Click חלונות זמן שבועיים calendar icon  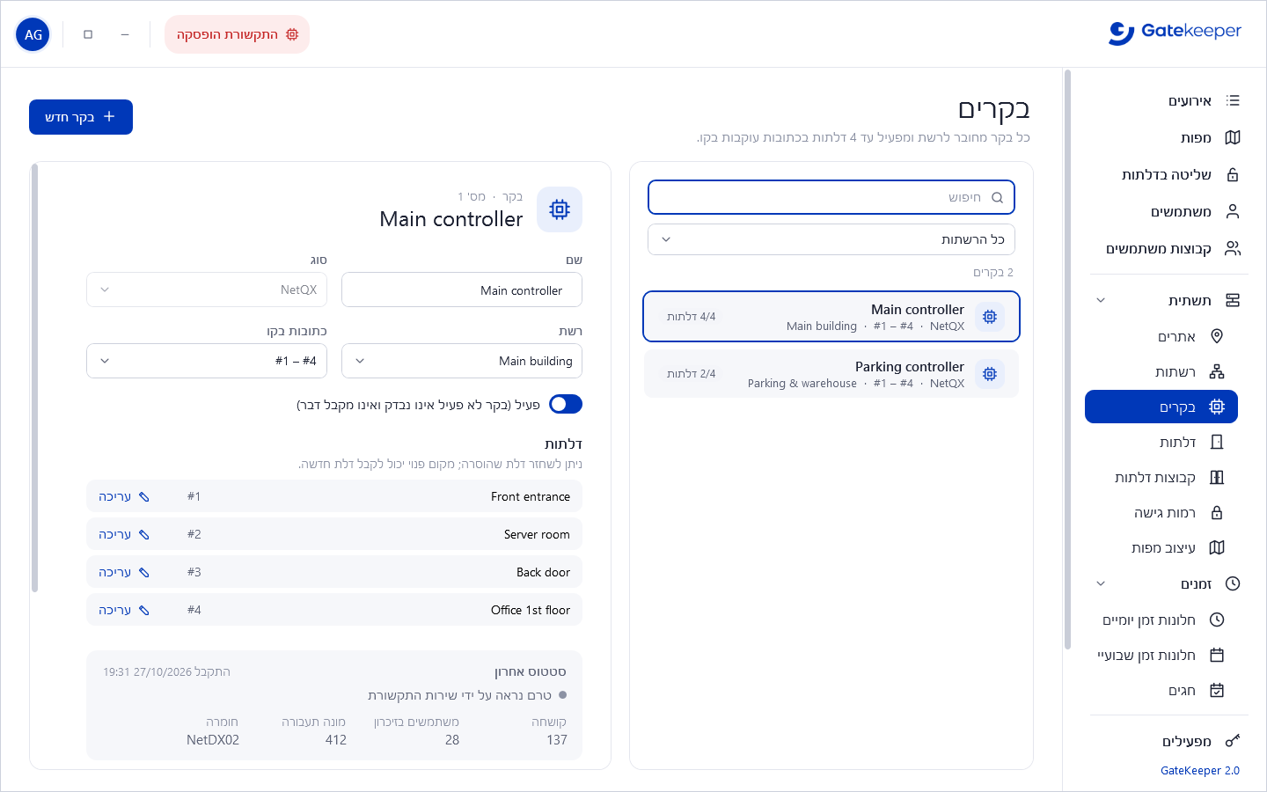coord(1217,655)
